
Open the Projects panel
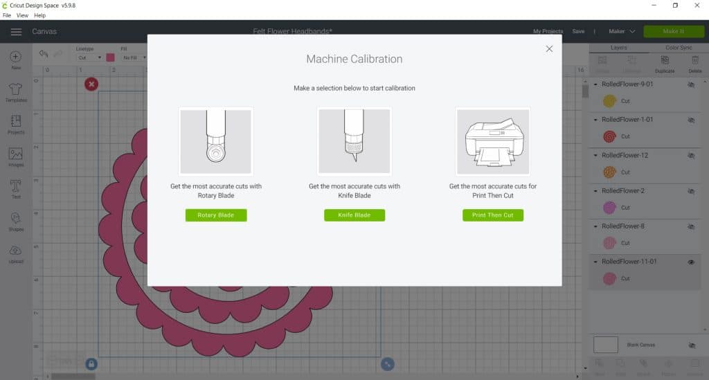tap(16, 121)
